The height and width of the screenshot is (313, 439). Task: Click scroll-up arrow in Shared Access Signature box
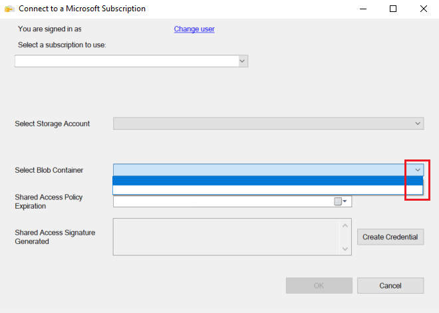click(345, 226)
